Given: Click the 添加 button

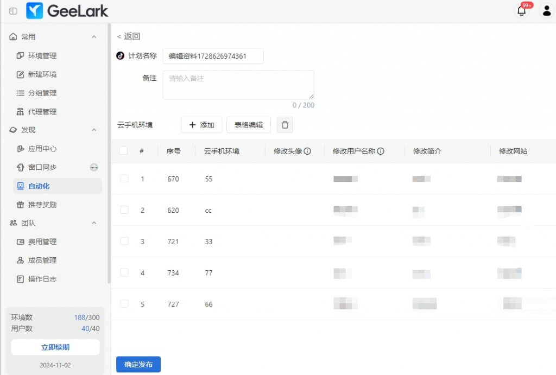Looking at the screenshot, I should click(201, 125).
